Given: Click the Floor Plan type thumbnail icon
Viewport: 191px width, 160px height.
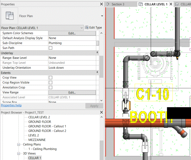Looking at the screenshot, I should tap(10, 16).
